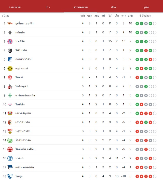Click Mainz's gray draw indicator

(x=146, y=78)
